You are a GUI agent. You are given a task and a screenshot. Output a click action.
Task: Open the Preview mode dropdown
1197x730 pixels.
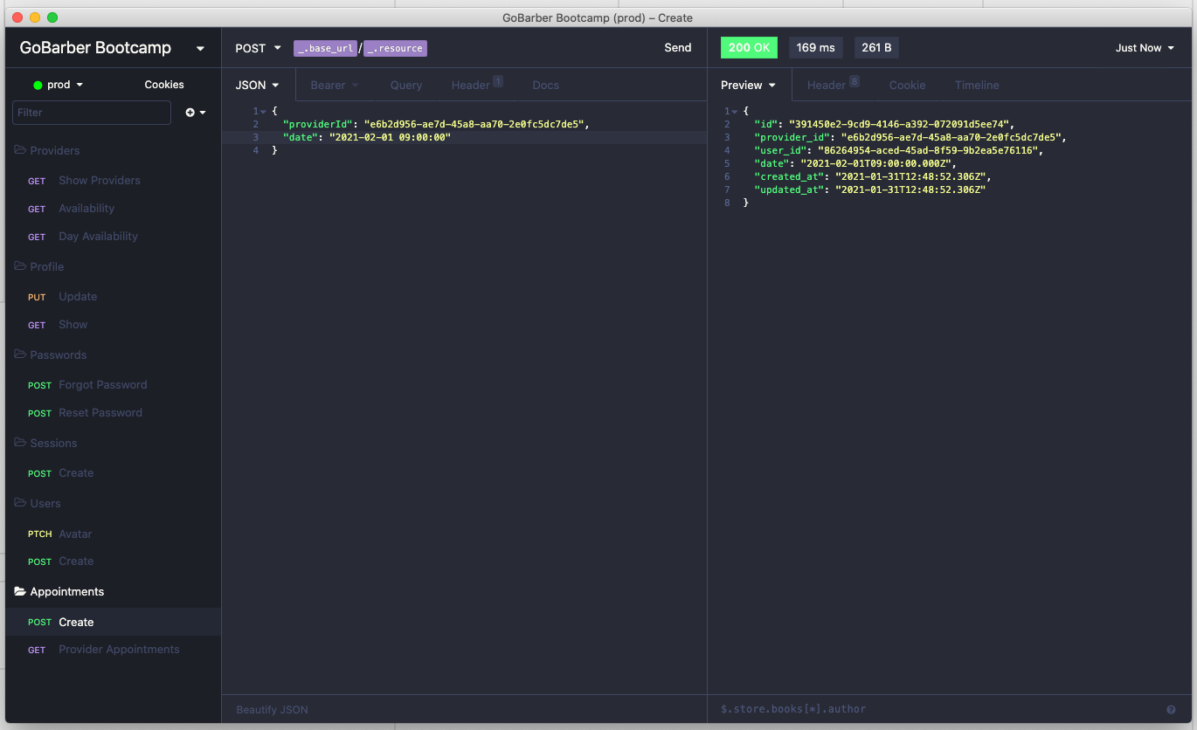749,85
